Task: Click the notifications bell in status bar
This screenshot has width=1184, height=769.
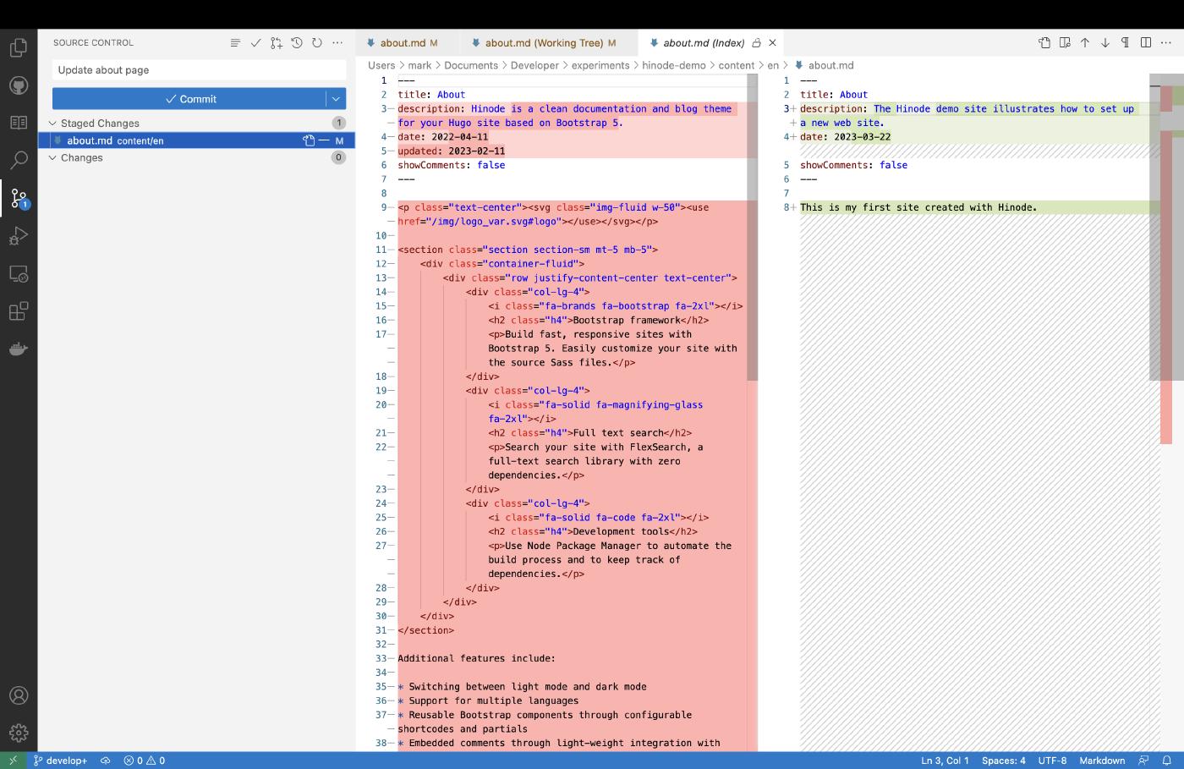Action: [x=1167, y=761]
